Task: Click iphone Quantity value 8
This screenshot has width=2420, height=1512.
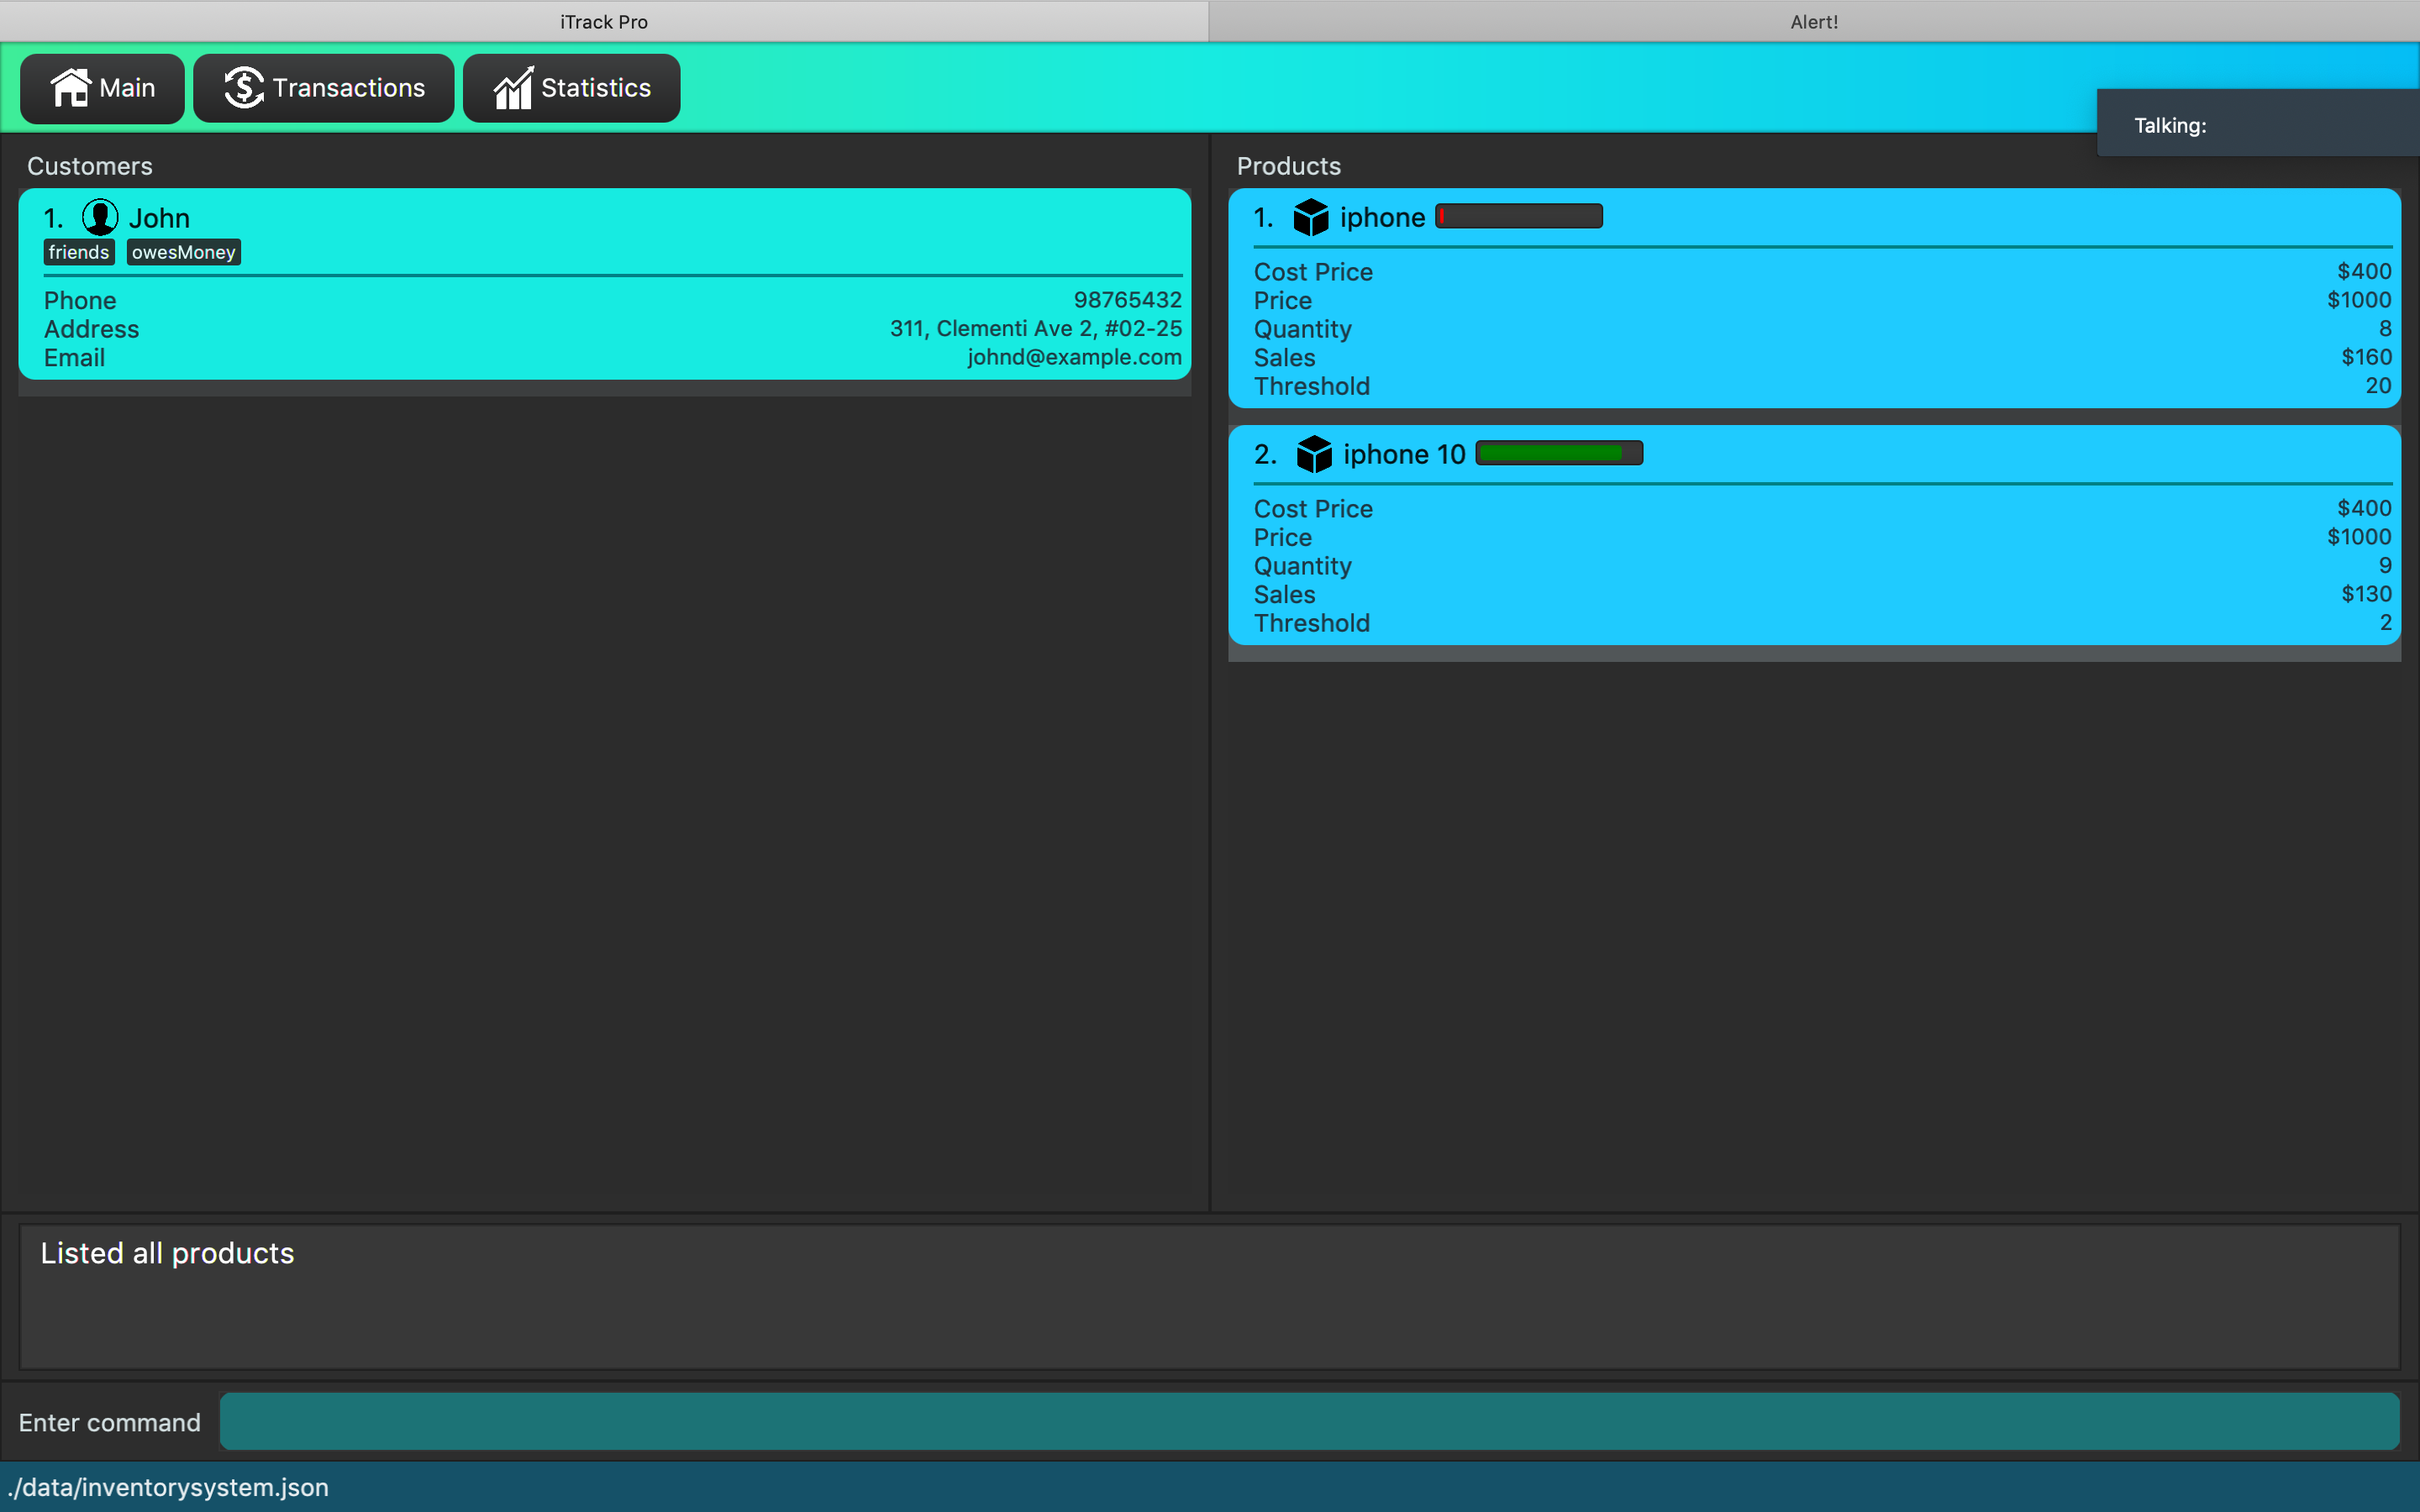Action: 2385,329
